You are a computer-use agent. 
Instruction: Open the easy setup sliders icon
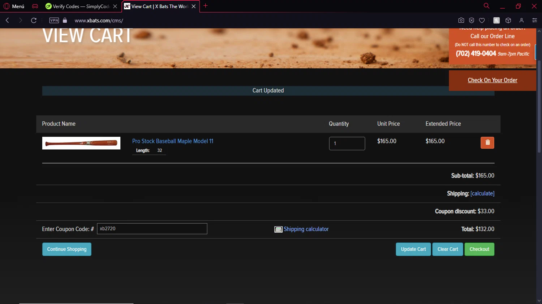coord(534,20)
